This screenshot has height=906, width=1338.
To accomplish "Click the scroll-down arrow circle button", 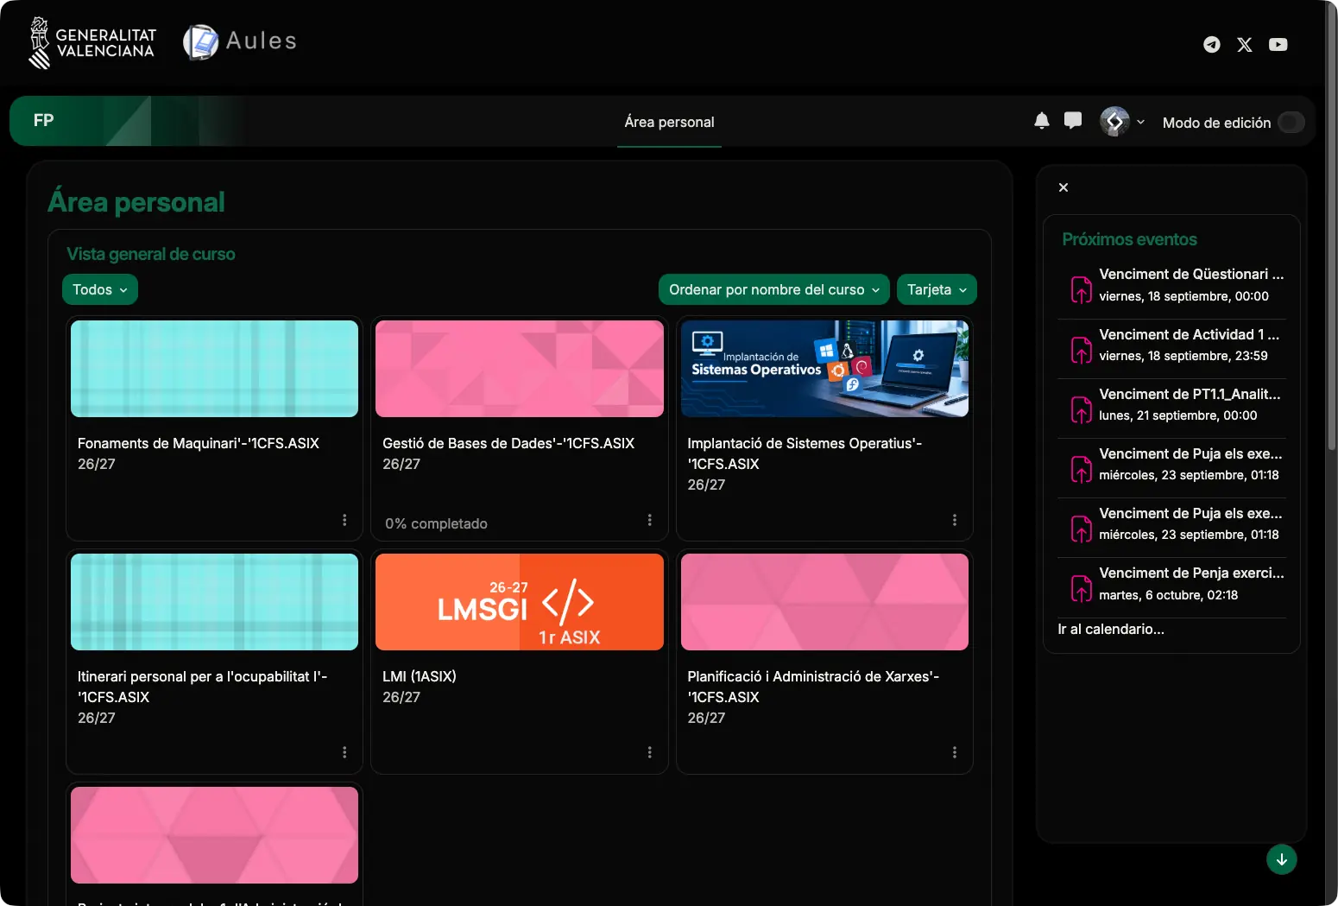I will point(1282,859).
